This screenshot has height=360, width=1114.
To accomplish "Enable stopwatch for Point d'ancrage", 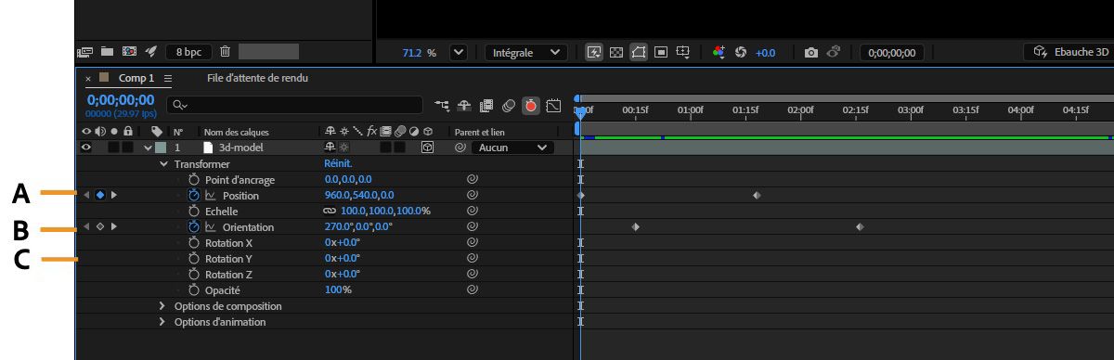I will [x=194, y=179].
